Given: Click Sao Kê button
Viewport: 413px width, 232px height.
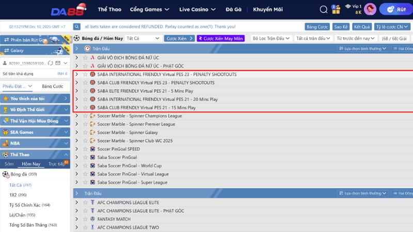Looking at the screenshot, I should [341, 27].
